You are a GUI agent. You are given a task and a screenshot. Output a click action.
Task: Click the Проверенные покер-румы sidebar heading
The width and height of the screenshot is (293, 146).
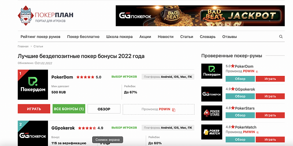232,56
